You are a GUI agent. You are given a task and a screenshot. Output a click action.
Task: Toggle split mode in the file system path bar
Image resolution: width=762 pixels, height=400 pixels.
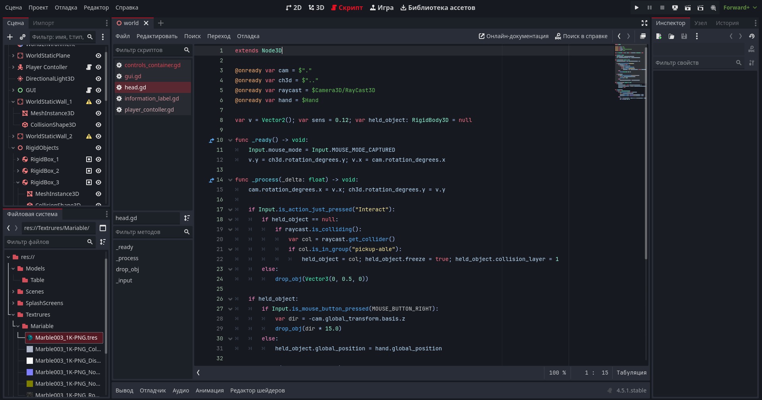point(103,228)
